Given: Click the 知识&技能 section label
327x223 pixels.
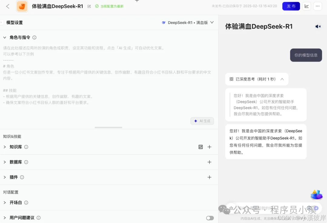Looking at the screenshot, I should [12, 137].
